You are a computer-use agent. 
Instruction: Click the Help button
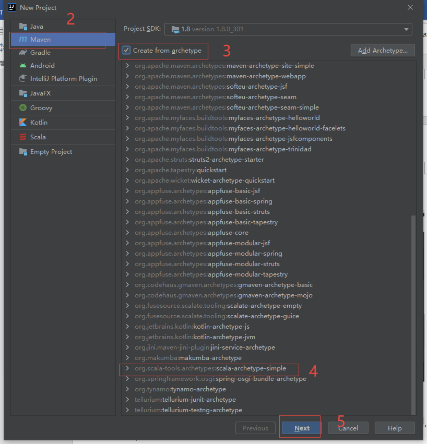(395, 428)
